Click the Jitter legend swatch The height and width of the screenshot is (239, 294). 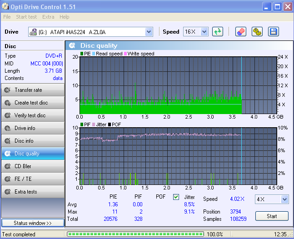(x=94, y=124)
